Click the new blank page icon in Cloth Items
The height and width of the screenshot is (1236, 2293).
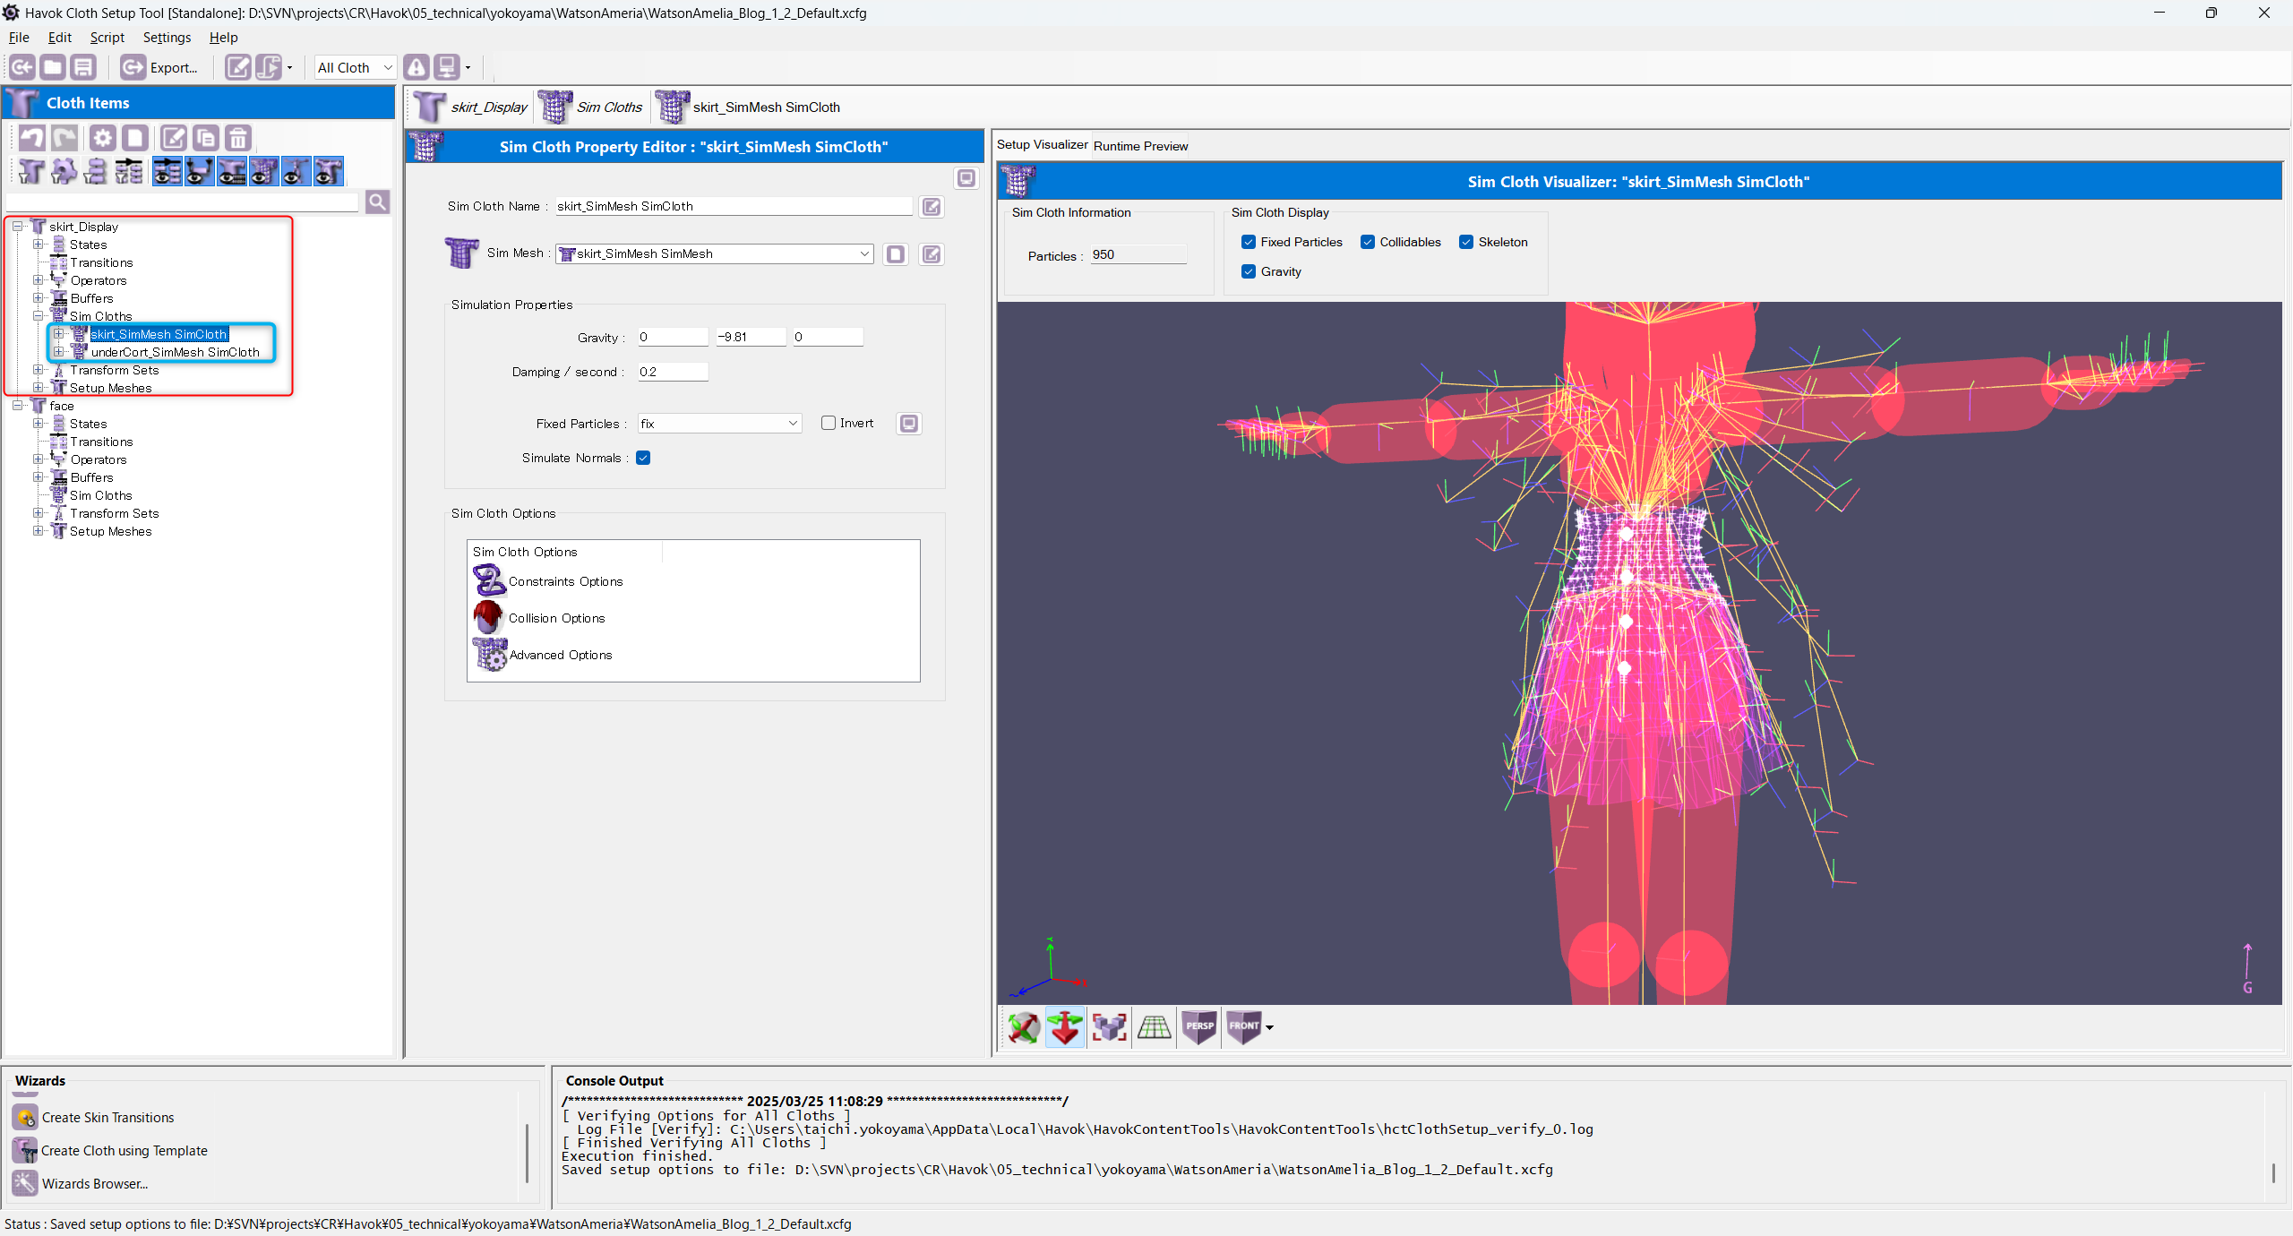(x=135, y=138)
